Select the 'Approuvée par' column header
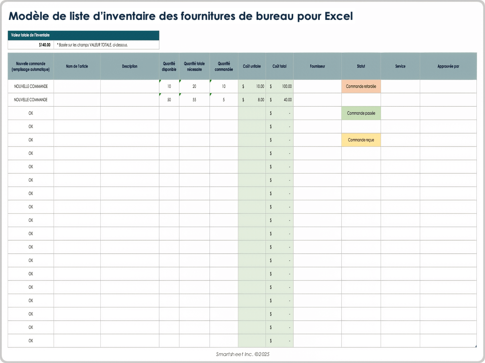This screenshot has width=485, height=363. (x=448, y=66)
